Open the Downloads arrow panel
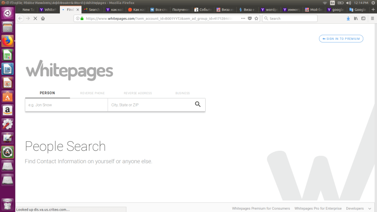Screen dimensions: 377x212 tap(348, 19)
